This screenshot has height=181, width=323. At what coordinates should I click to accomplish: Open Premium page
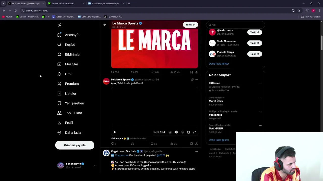(x=68, y=83)
